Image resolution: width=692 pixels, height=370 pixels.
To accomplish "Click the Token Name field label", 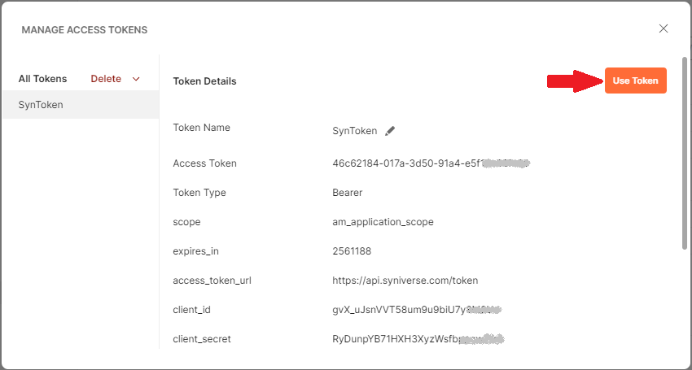I will (201, 128).
